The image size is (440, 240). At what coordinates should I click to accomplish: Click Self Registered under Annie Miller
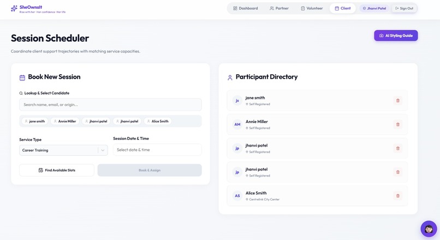click(259, 128)
